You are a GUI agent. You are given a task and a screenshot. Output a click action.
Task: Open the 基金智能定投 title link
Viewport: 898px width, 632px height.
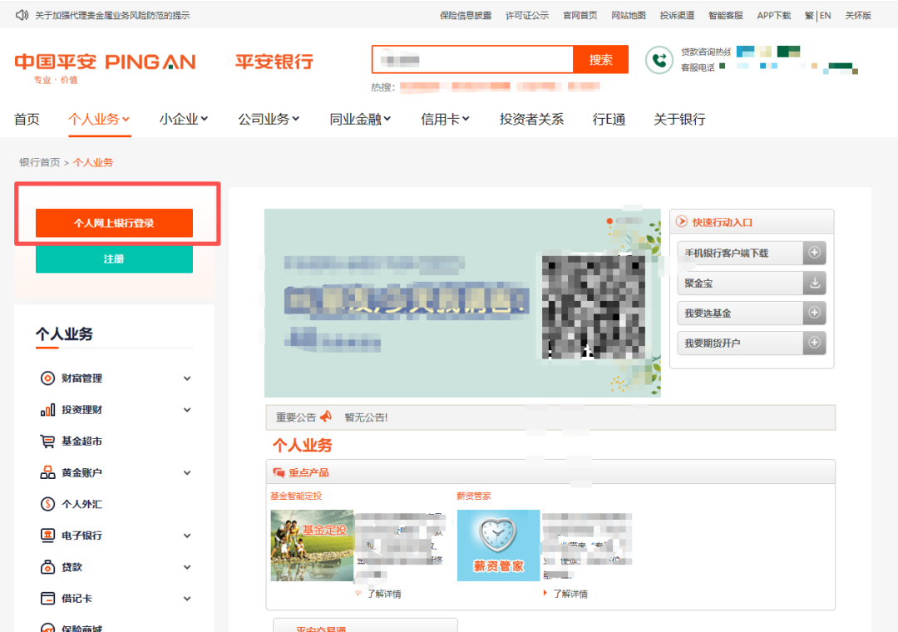click(296, 496)
